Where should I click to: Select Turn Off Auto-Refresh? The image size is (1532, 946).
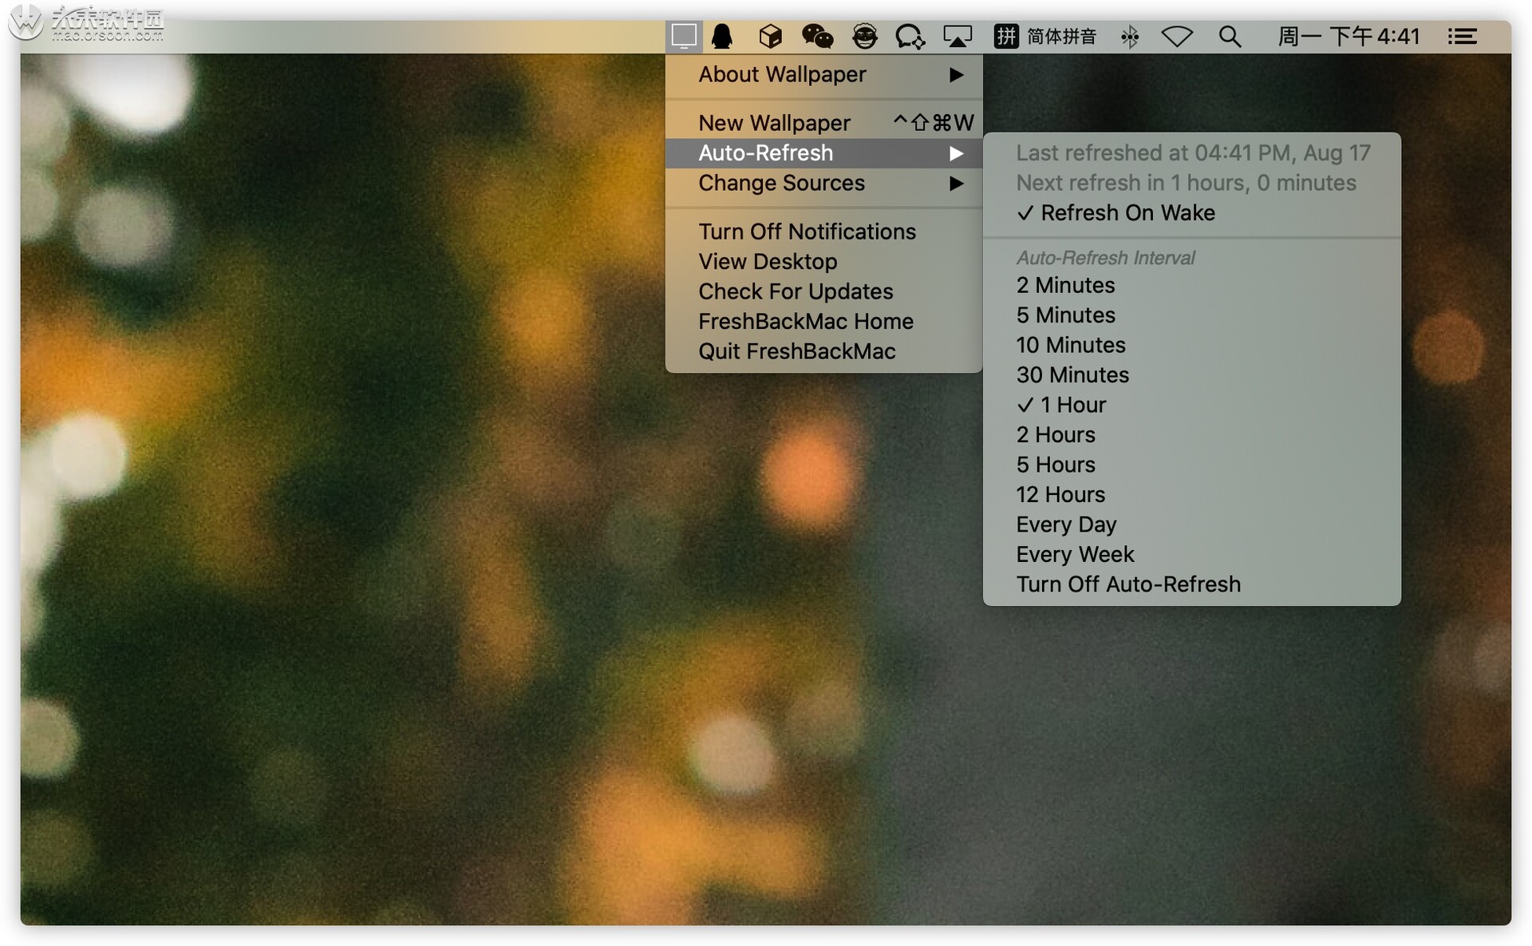click(1128, 584)
